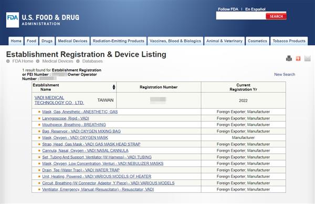Sort by Establishment Name arrows
This screenshot has height=204, width=315.
tap(114, 87)
